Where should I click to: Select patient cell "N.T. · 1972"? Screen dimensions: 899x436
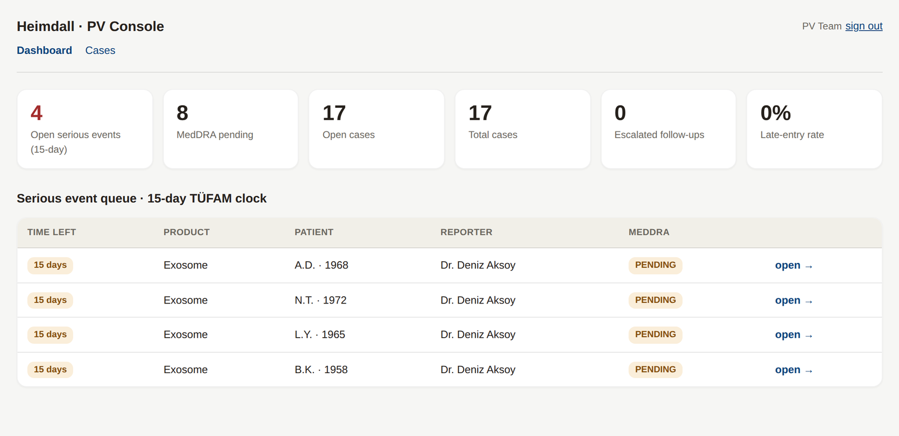point(321,301)
